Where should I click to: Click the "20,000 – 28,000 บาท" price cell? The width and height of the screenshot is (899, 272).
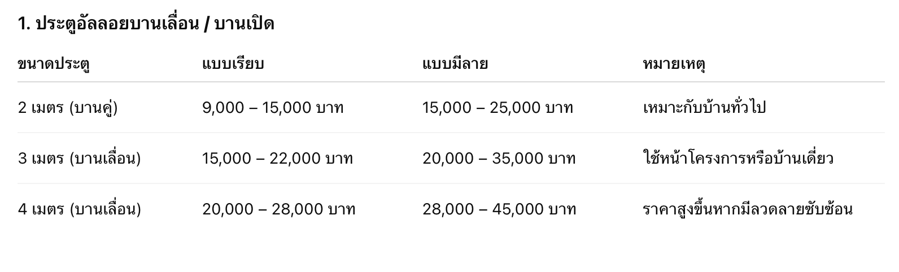point(278,209)
